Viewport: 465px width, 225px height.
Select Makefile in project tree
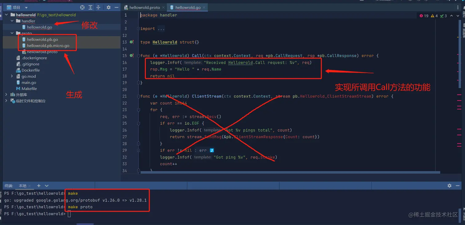pyautogui.click(x=29, y=89)
